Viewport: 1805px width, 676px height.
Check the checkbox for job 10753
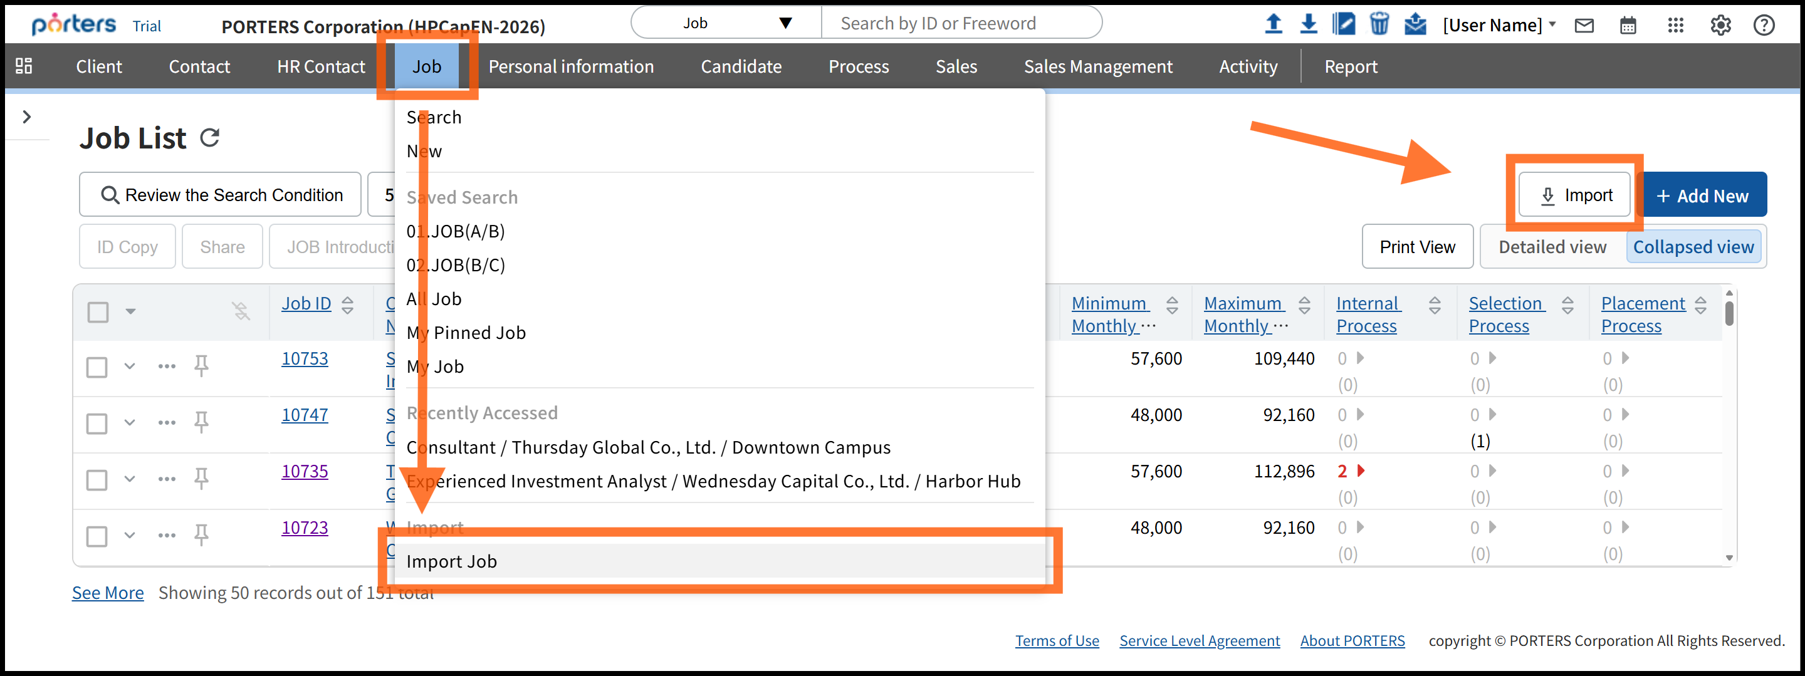pos(97,367)
